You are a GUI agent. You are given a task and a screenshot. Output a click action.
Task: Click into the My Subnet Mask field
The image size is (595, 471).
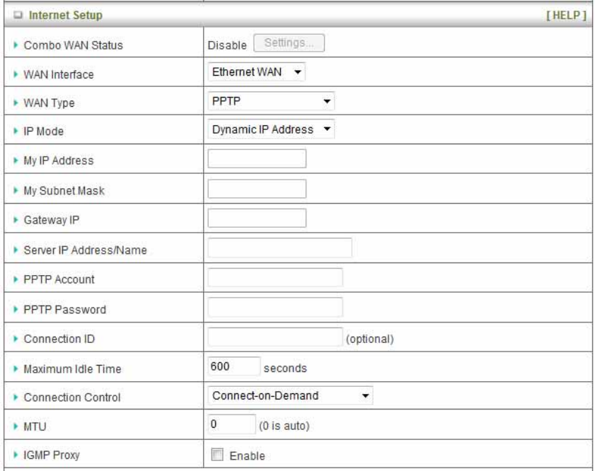click(x=256, y=188)
